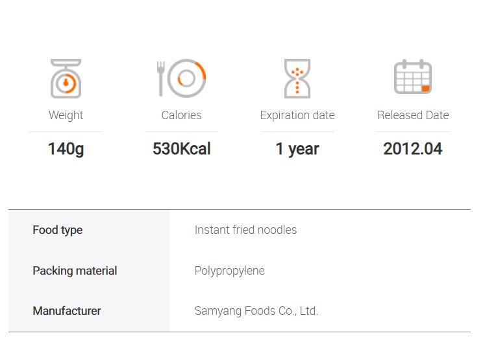Click the fork in the calories icon
Viewport: 485px width, 353px height.
(x=160, y=78)
